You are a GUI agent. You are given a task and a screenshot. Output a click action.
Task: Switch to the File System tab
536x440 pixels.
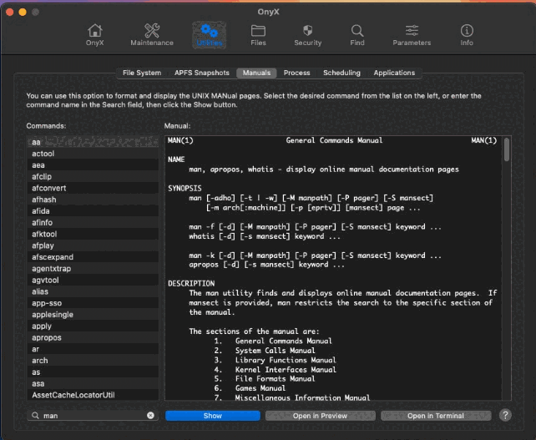tap(142, 73)
